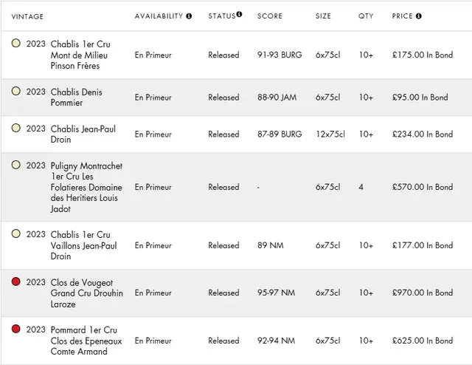Click the 95-97 NM score

[x=276, y=293]
